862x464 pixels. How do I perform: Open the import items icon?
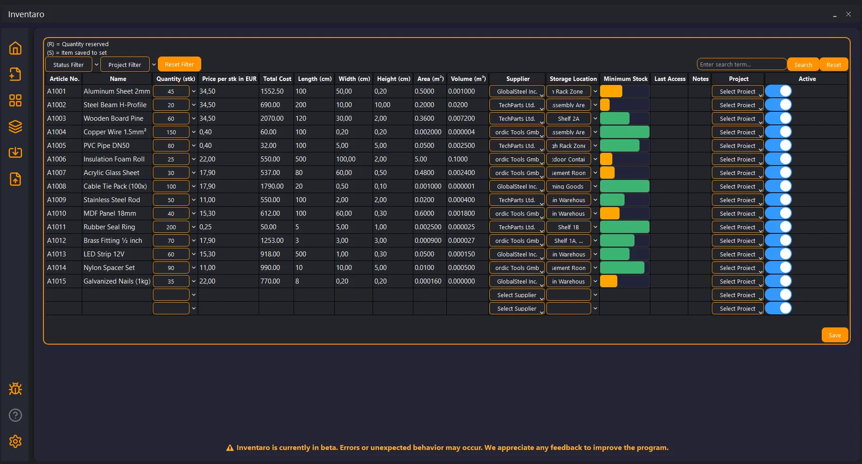(15, 153)
